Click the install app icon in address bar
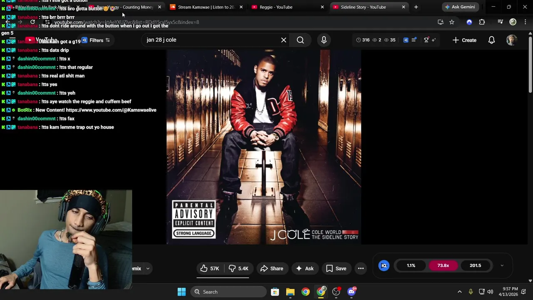The image size is (533, 300). click(x=441, y=22)
